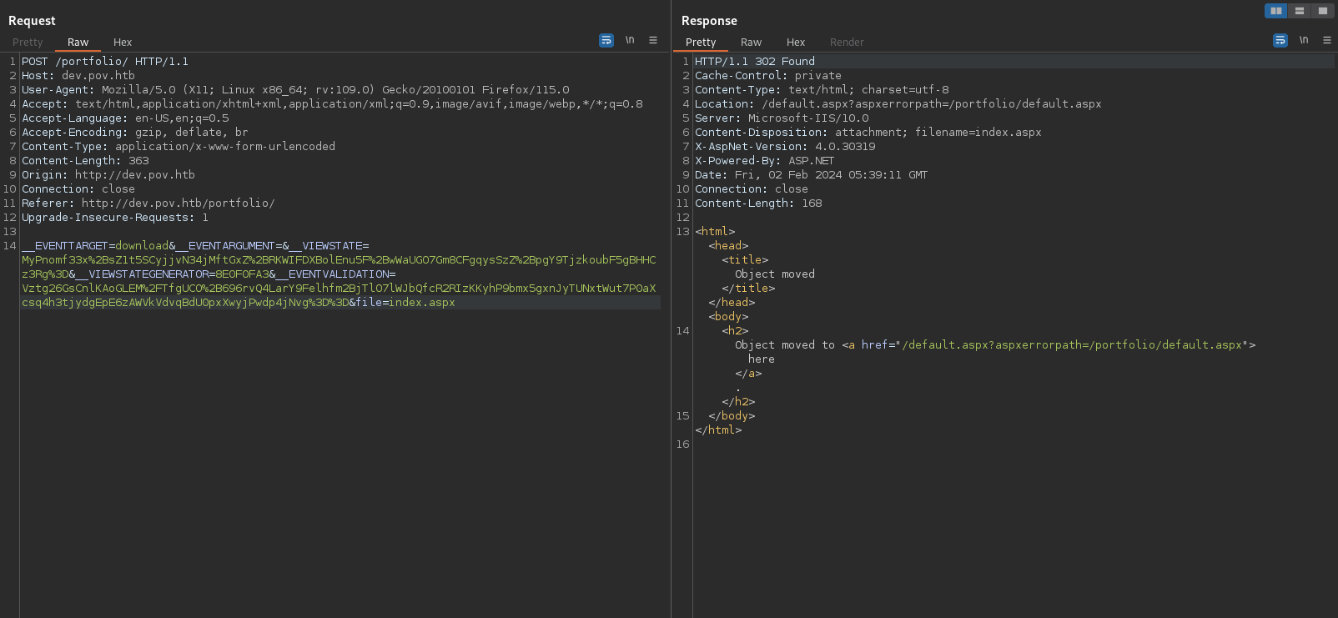This screenshot has width=1338, height=618.
Task: Click the Cache-Control: private header
Action: (768, 76)
